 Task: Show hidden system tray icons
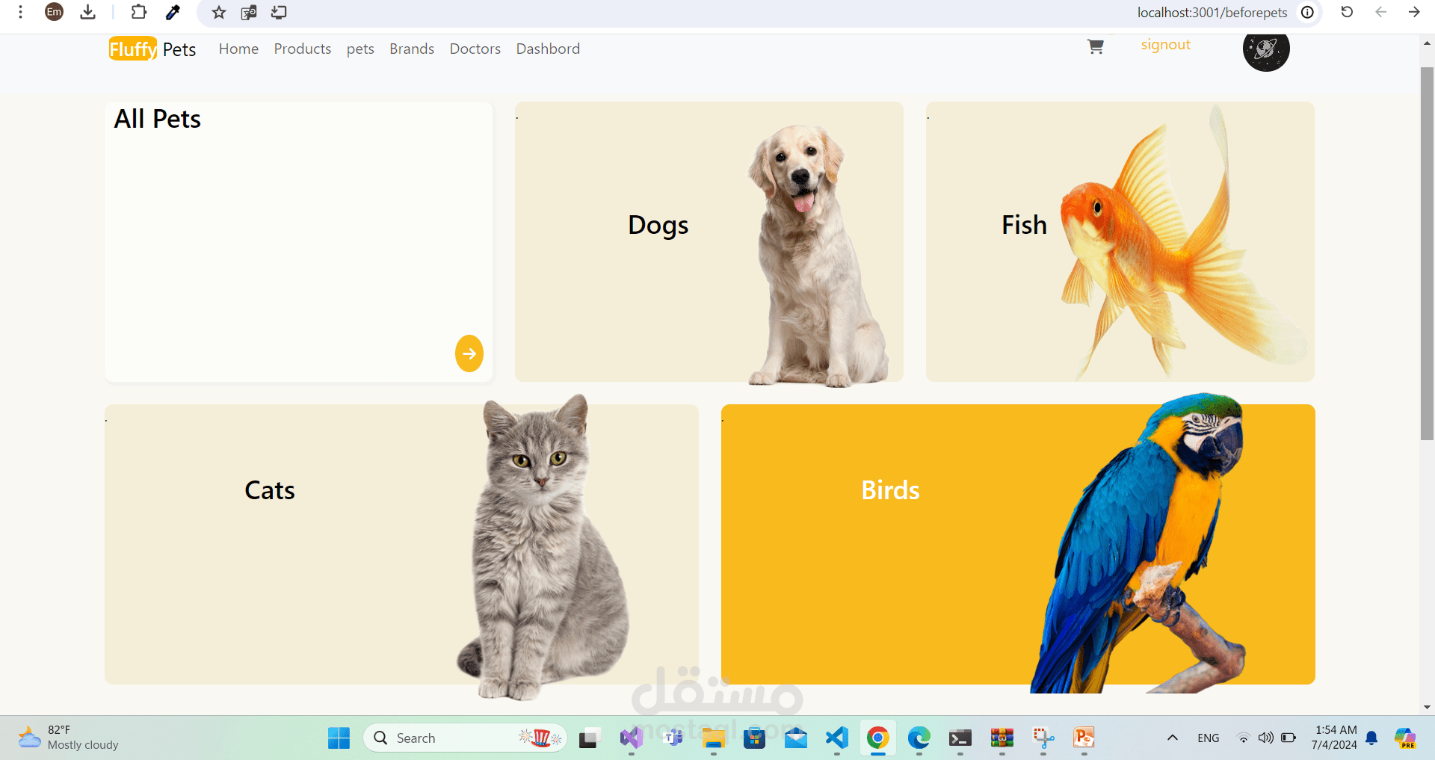[x=1173, y=738]
